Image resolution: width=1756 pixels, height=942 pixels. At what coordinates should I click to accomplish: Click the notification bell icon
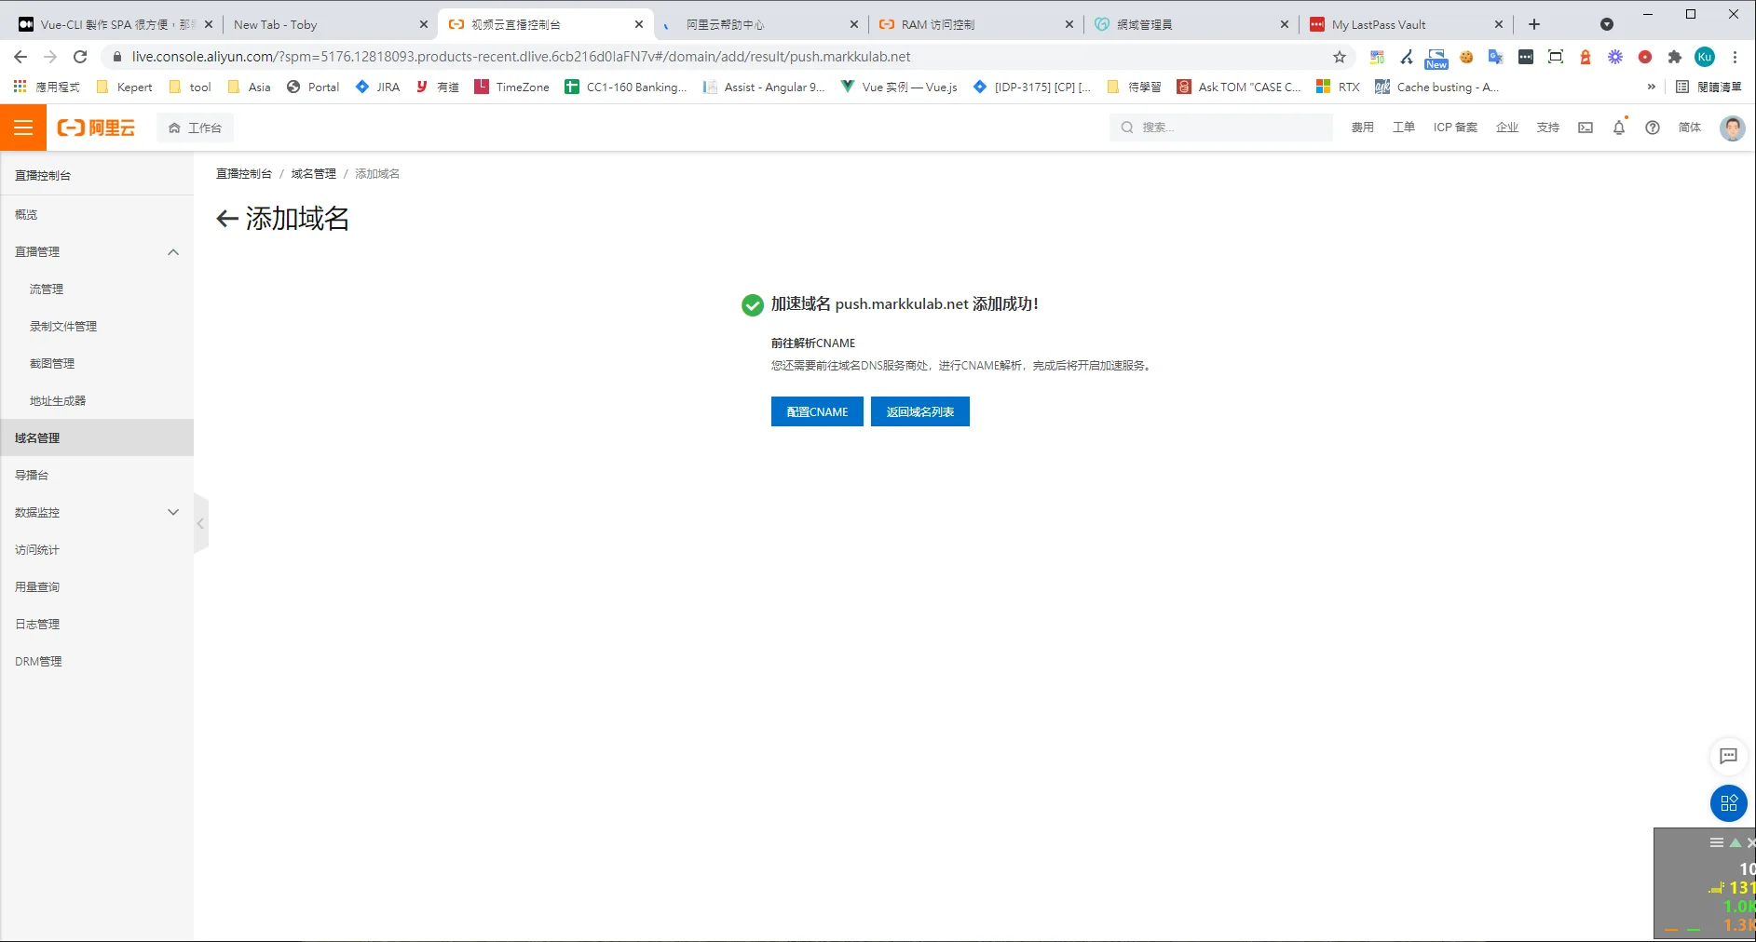[x=1619, y=128]
